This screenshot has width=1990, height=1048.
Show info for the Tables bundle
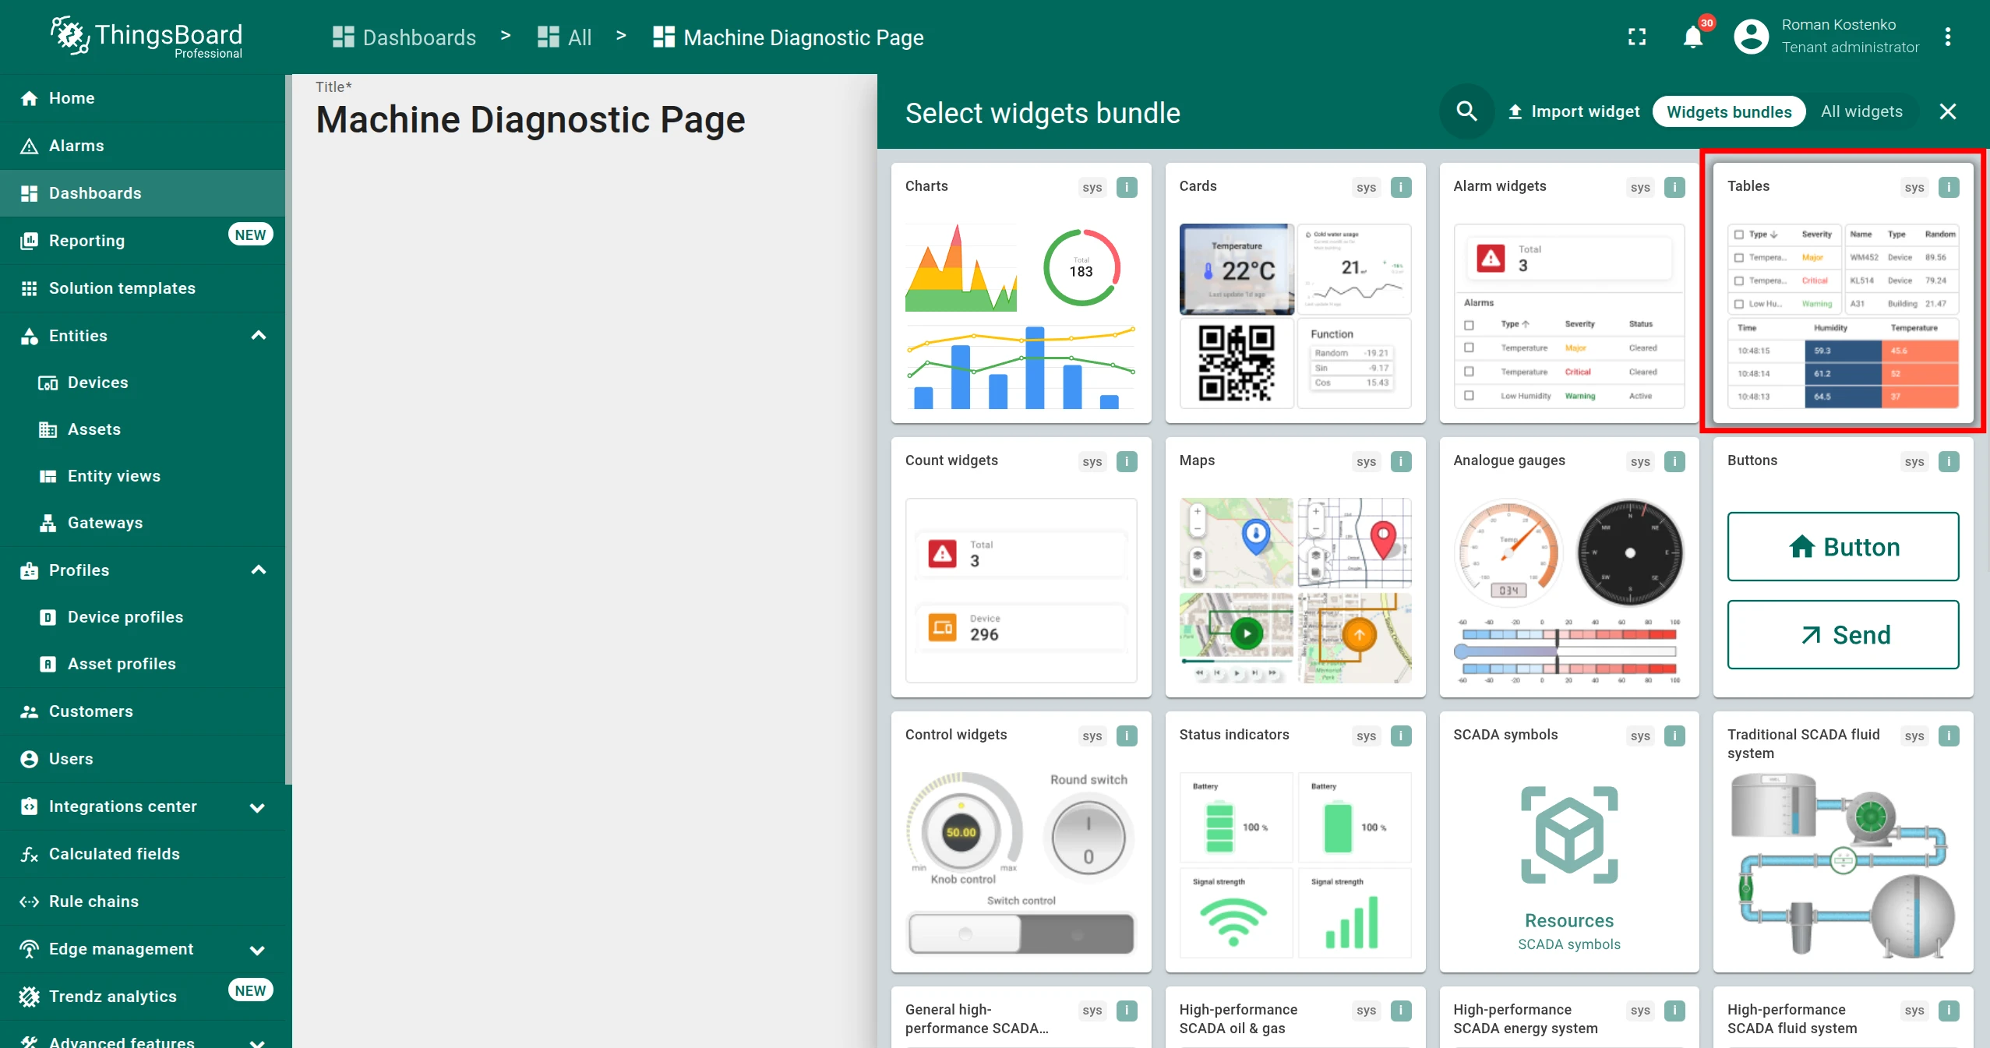pos(1949,187)
